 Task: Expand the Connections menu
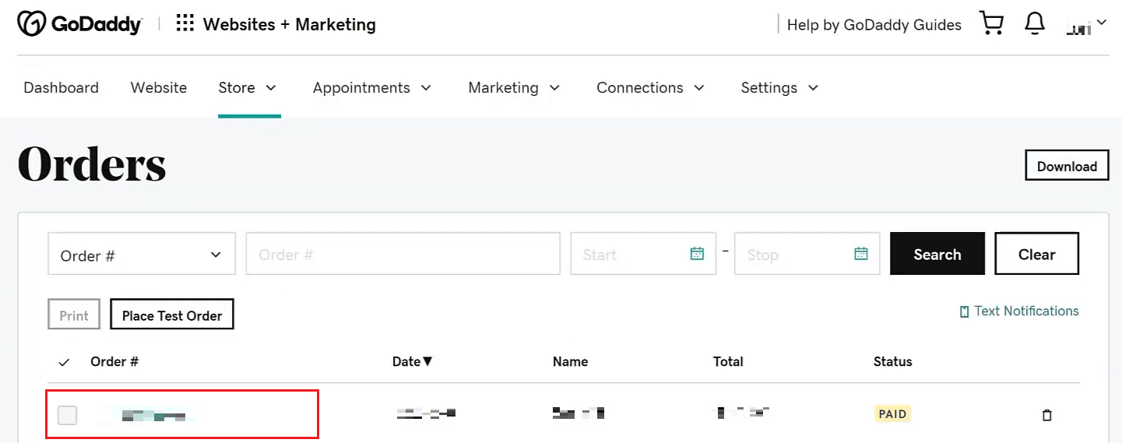tap(650, 88)
